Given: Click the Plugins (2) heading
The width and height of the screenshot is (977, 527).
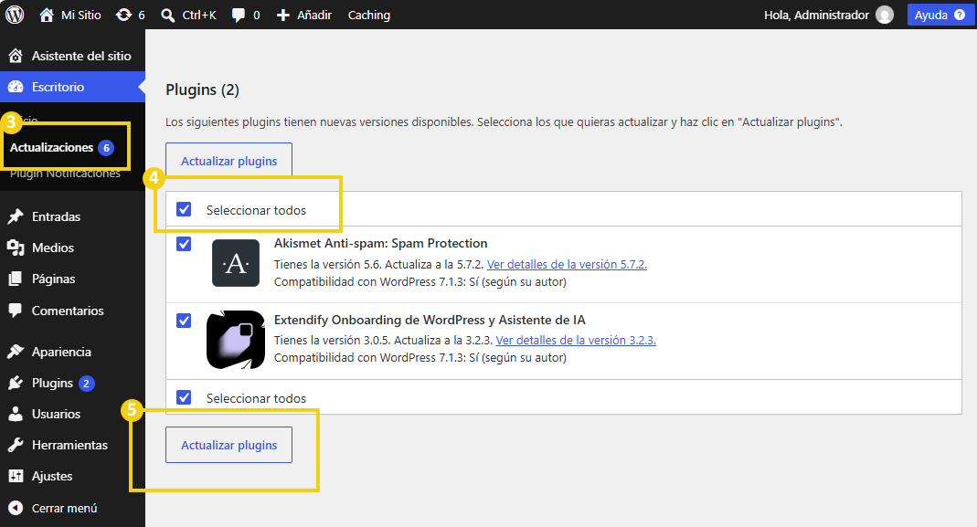Looking at the screenshot, I should click(203, 90).
